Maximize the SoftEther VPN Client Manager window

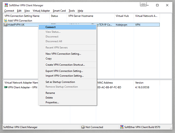point(157,5)
